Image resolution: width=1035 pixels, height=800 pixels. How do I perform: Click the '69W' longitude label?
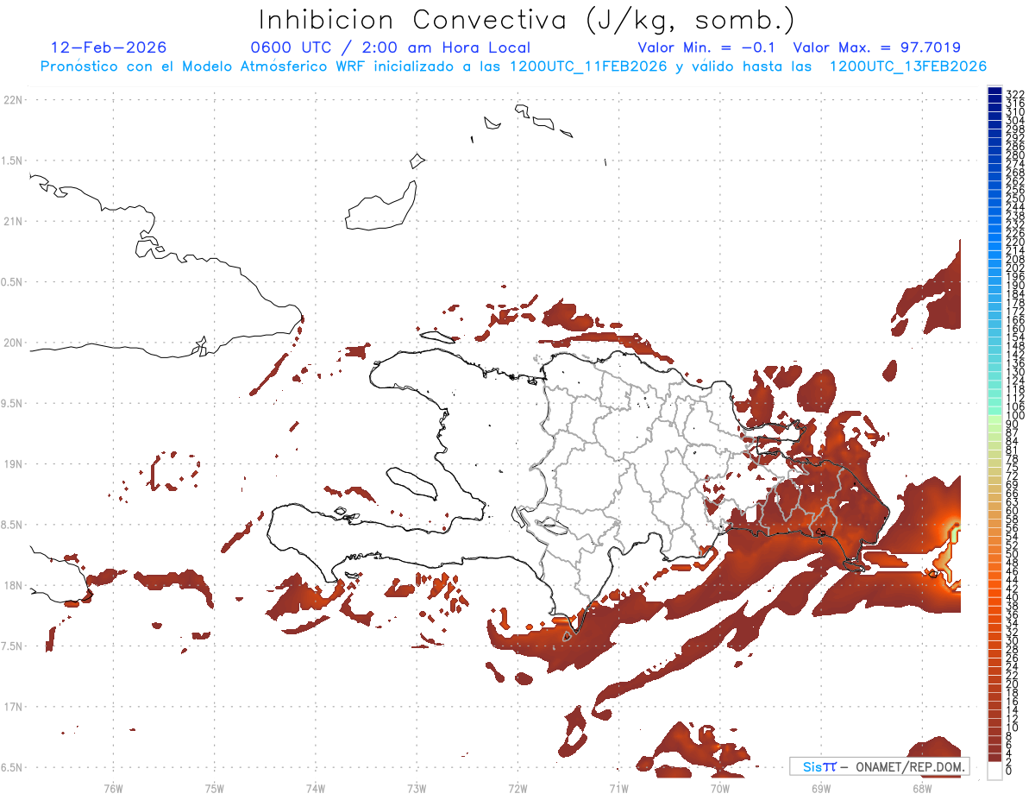[x=820, y=787]
